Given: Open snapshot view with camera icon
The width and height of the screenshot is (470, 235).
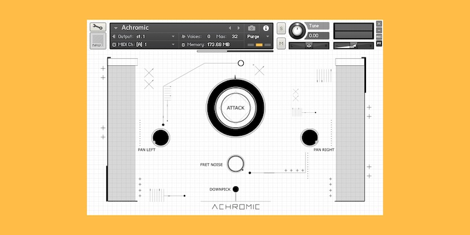Looking at the screenshot, I should click(x=252, y=28).
